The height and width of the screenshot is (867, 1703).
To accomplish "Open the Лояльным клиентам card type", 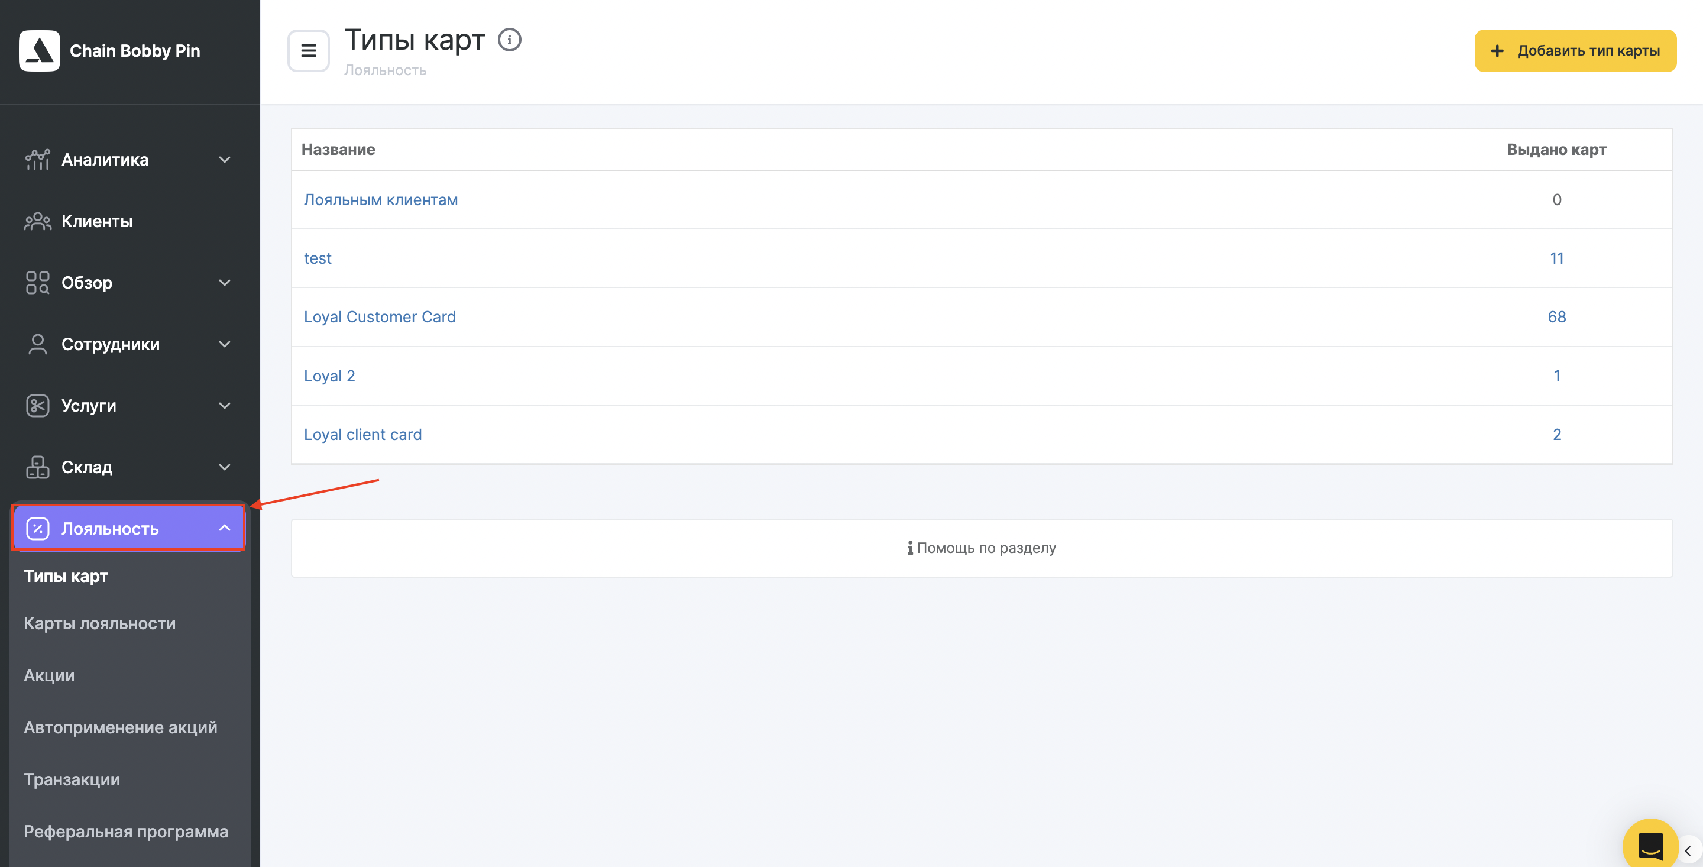I will click(381, 200).
